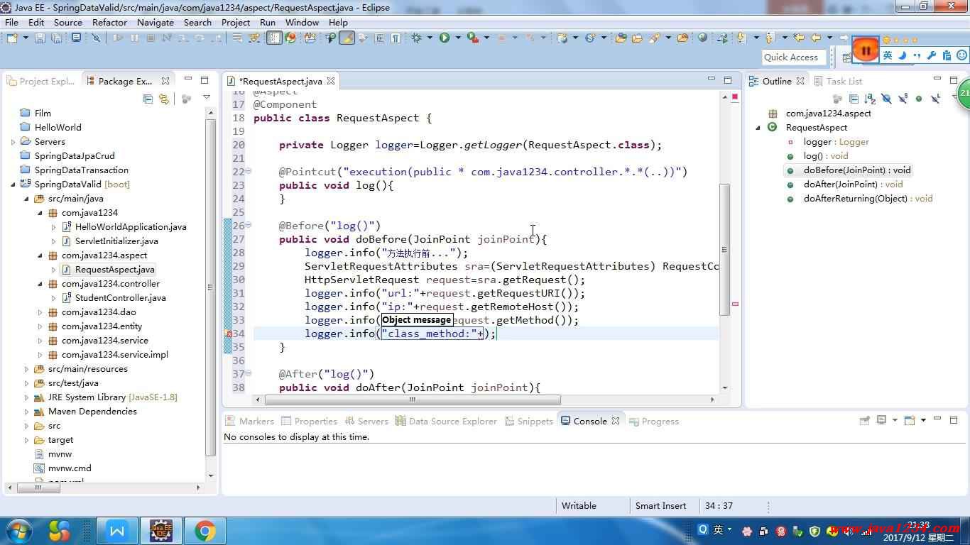The image size is (970, 545).
Task: Click the editor vertical scrollbar thumb
Action: (724, 250)
